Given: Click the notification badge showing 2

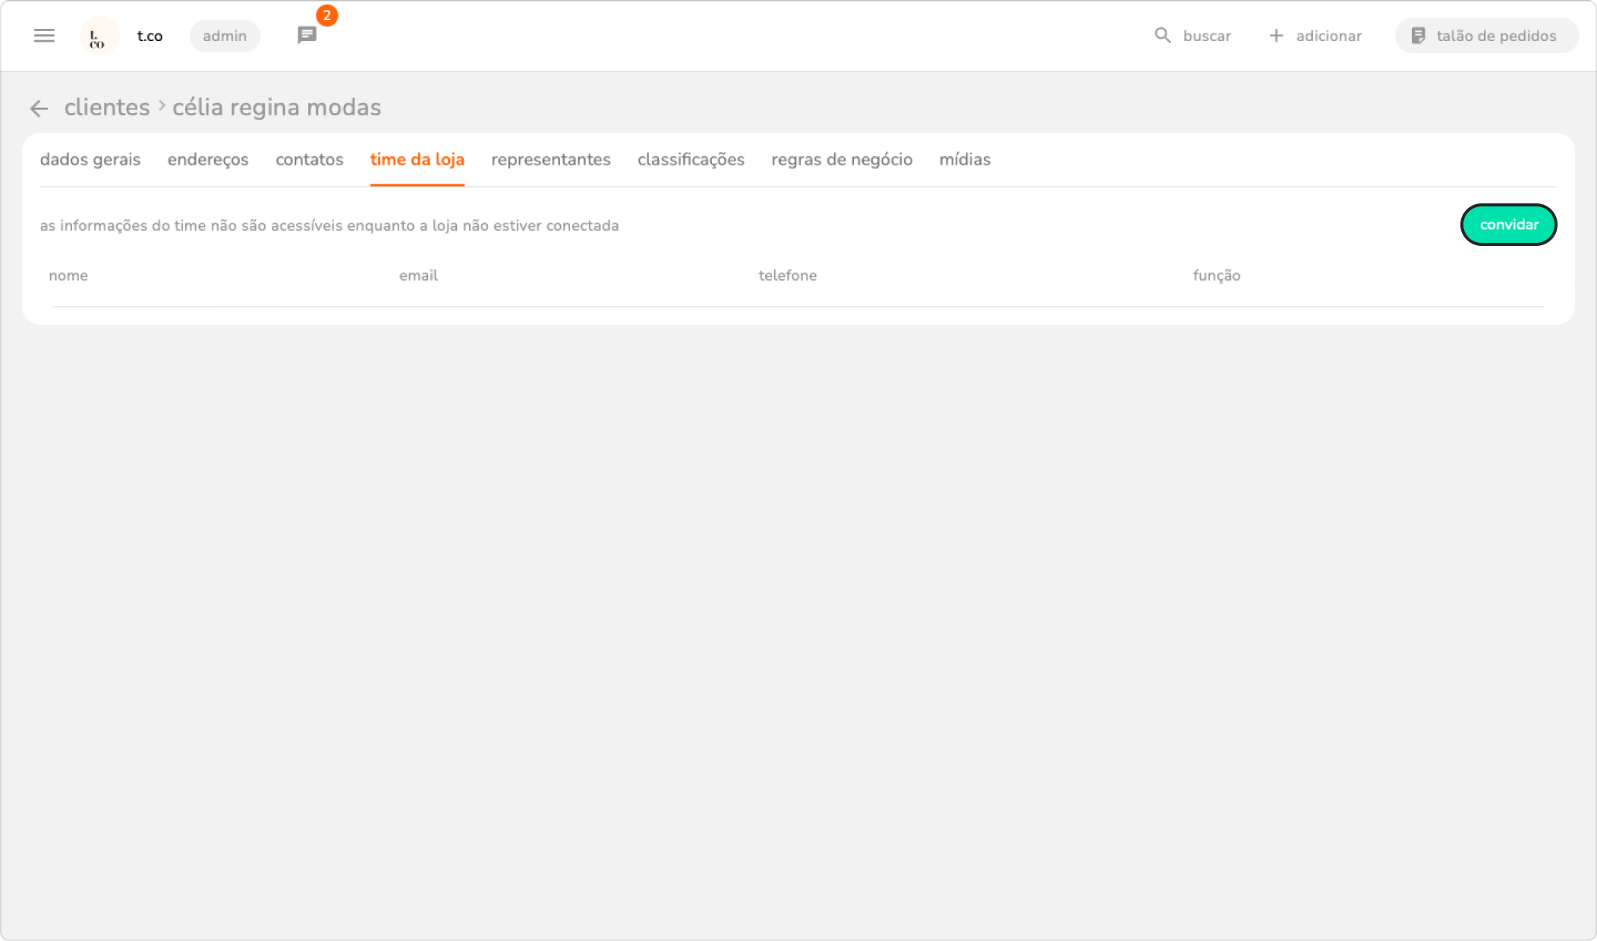Looking at the screenshot, I should (327, 16).
